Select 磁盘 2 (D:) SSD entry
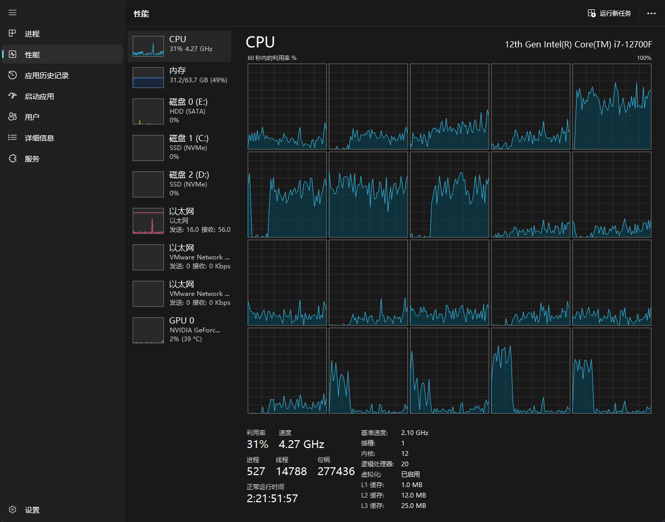Screen dimensions: 665x522 tap(179, 184)
